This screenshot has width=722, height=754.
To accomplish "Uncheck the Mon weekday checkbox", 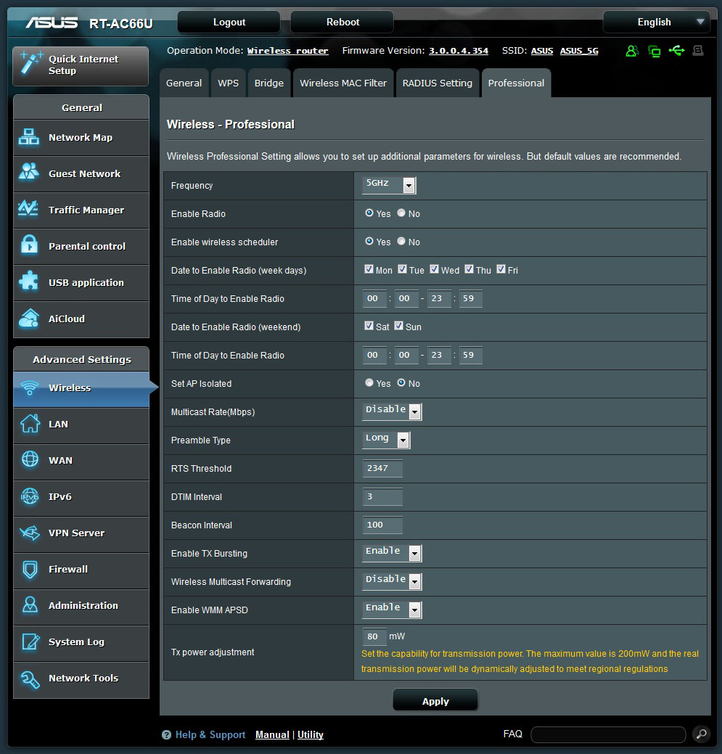I will (x=369, y=269).
